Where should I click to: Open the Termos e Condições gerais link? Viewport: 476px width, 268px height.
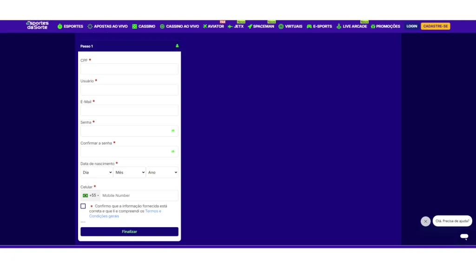(153, 211)
